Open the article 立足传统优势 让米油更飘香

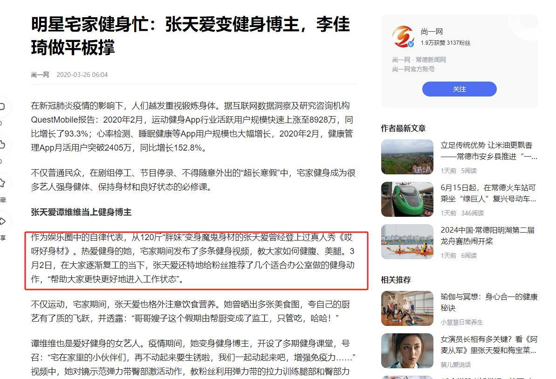488,151
